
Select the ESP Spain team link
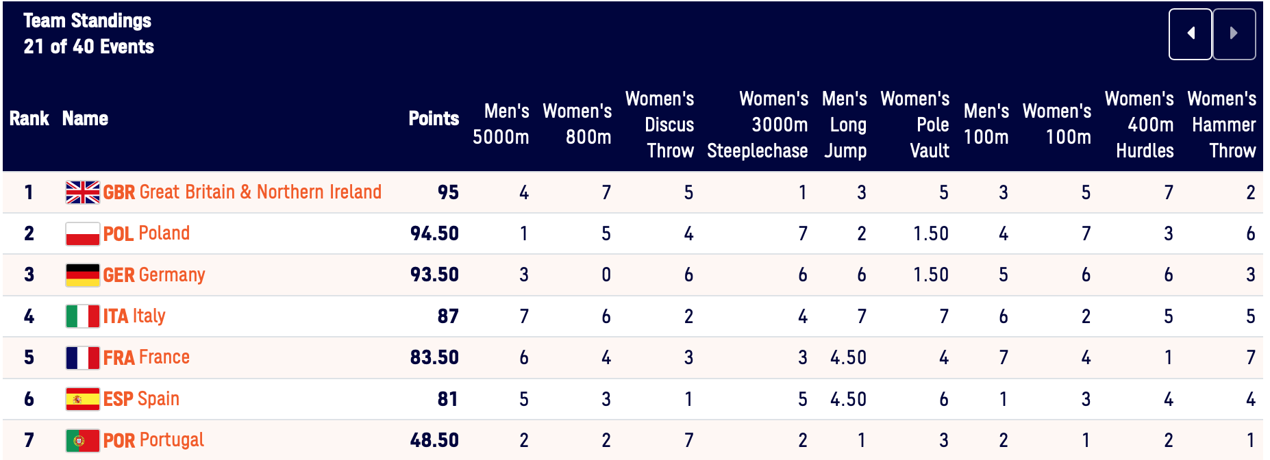coord(141,399)
